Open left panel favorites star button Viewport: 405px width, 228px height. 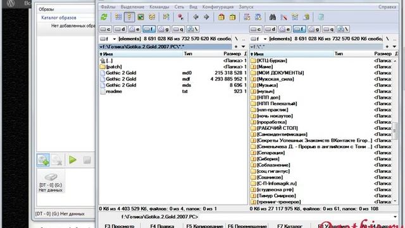click(x=236, y=47)
